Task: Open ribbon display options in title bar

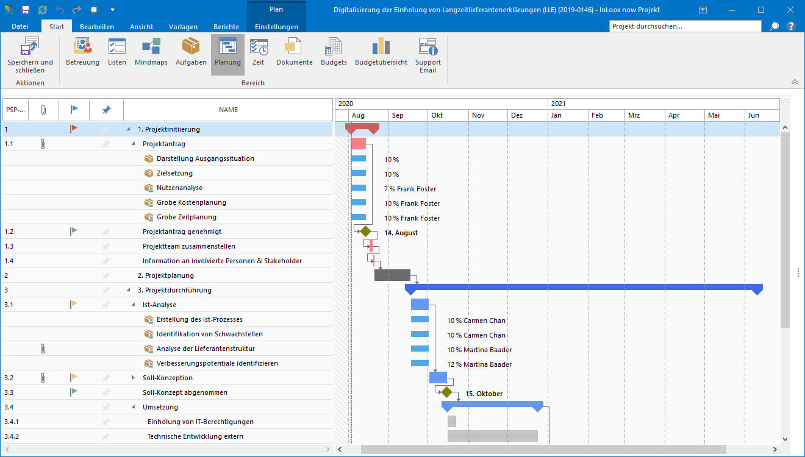Action: click(703, 10)
